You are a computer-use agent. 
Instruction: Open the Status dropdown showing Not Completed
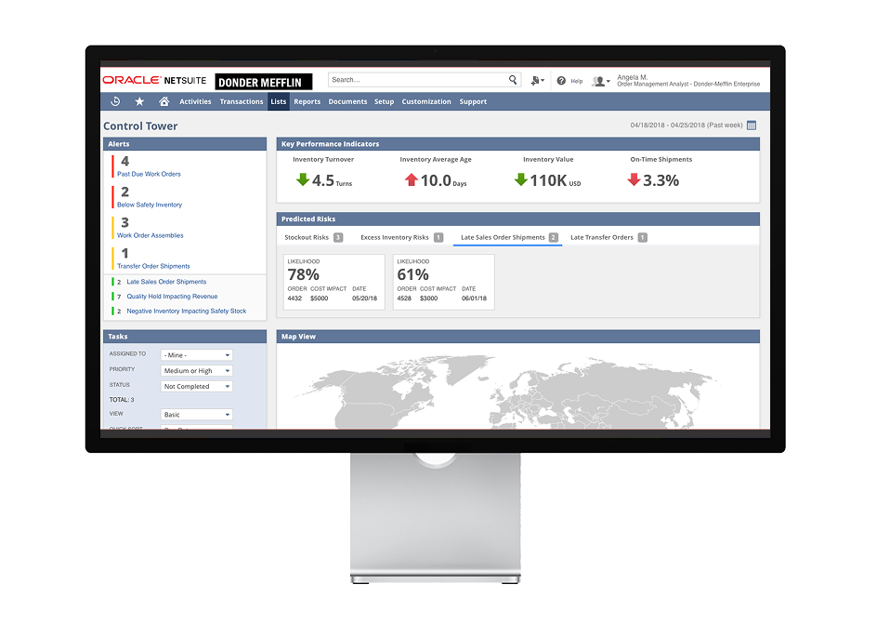(x=196, y=384)
